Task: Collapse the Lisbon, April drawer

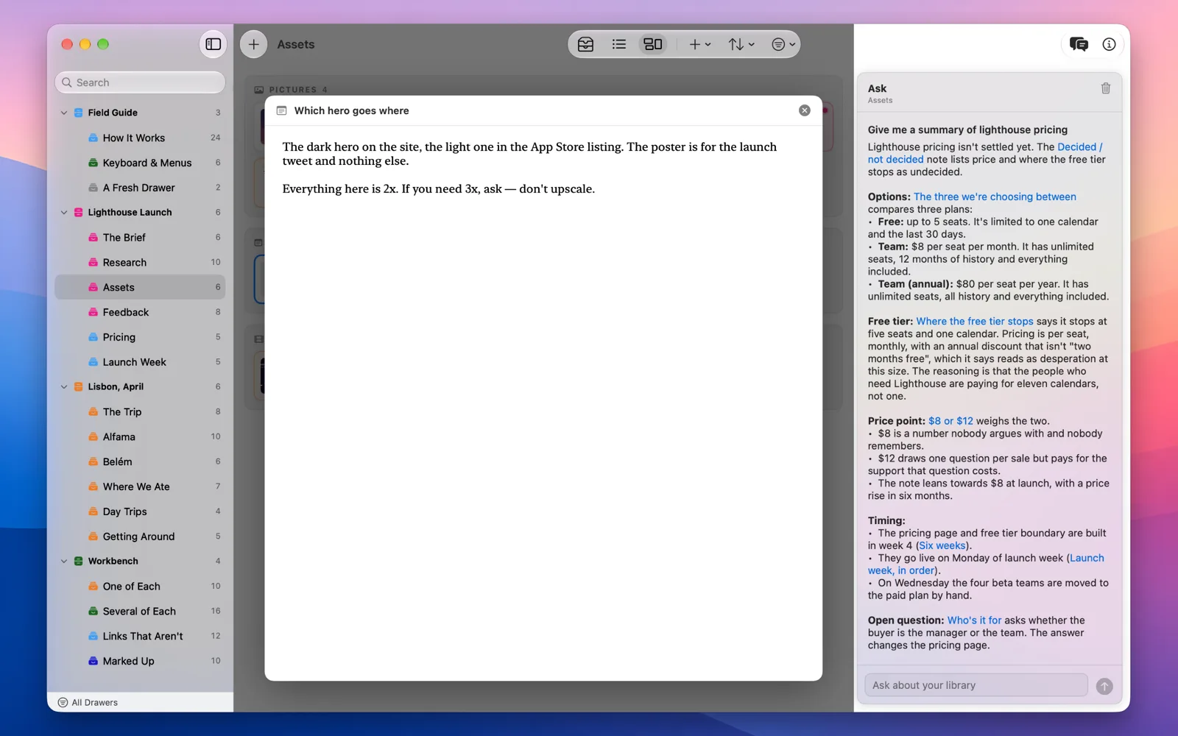Action: click(x=64, y=386)
